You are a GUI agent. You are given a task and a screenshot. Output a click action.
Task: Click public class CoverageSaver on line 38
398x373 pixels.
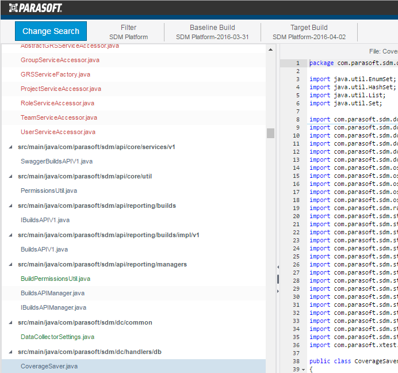point(354,361)
